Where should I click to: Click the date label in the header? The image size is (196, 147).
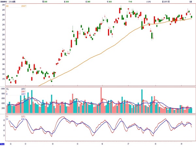click(4, 2)
